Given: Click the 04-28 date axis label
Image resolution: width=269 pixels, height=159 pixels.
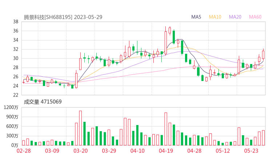Looking at the screenshot, I should tap(194, 151).
